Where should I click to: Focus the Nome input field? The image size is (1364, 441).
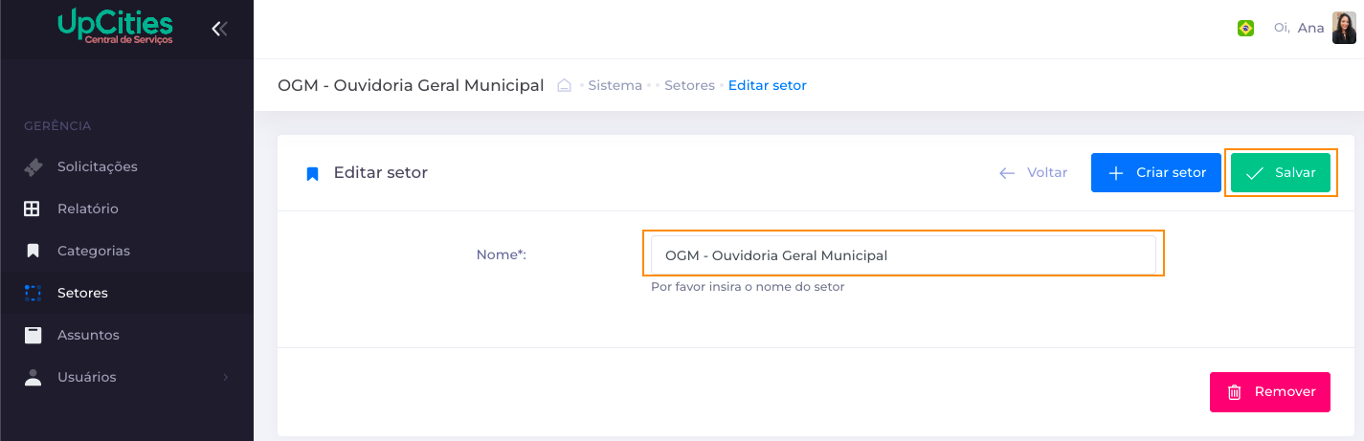click(904, 255)
